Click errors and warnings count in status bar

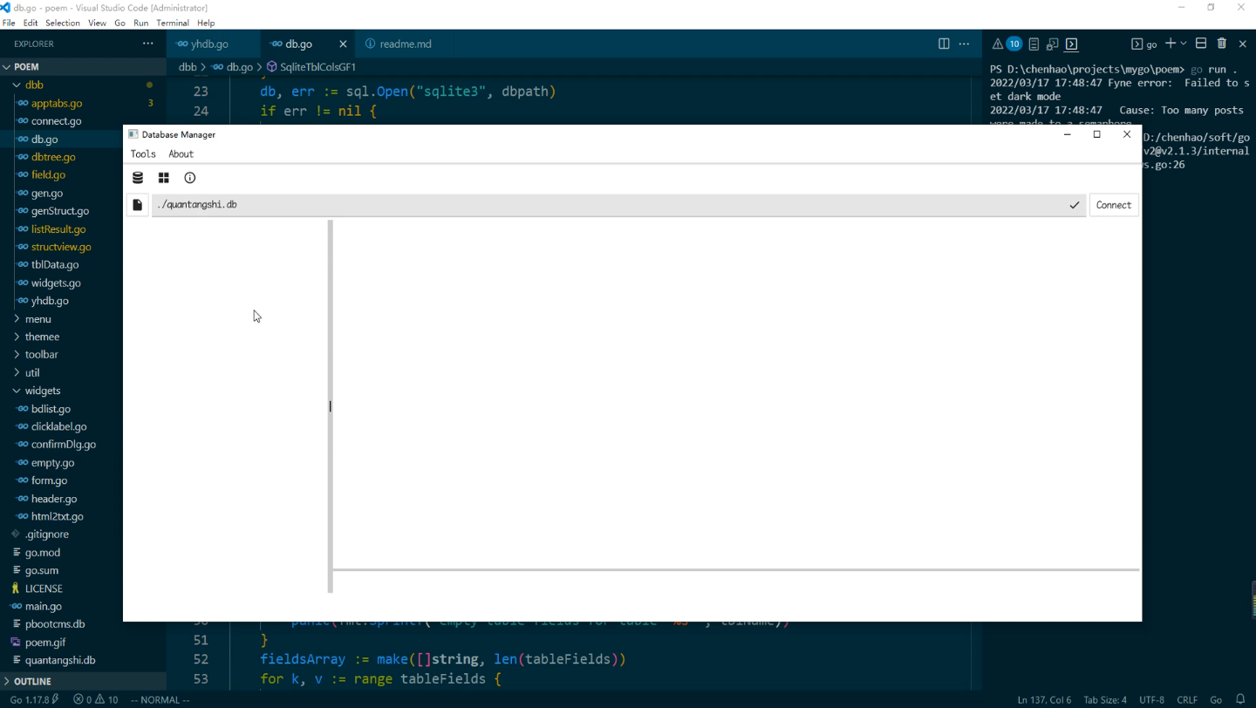click(96, 699)
